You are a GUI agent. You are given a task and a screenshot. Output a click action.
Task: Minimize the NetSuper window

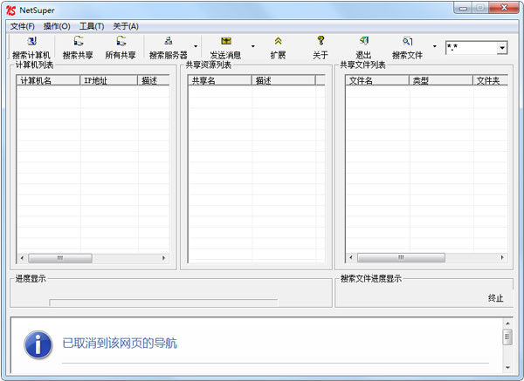tap(463, 8)
